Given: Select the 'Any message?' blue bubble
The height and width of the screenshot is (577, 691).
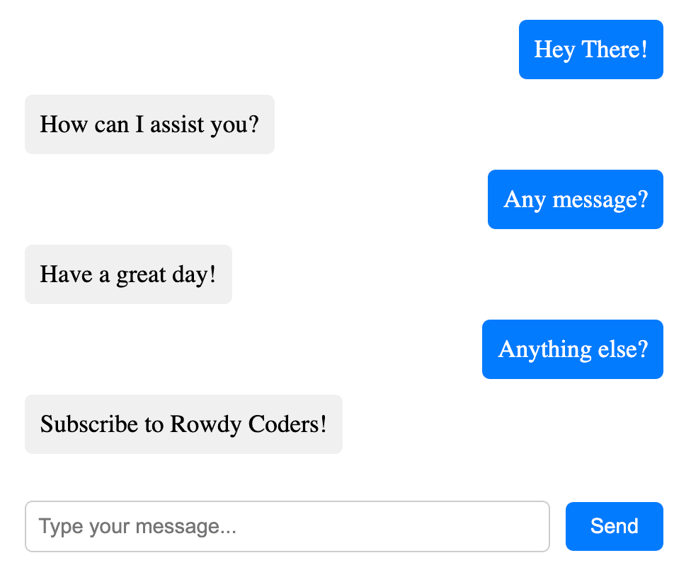Looking at the screenshot, I should pos(575,199).
